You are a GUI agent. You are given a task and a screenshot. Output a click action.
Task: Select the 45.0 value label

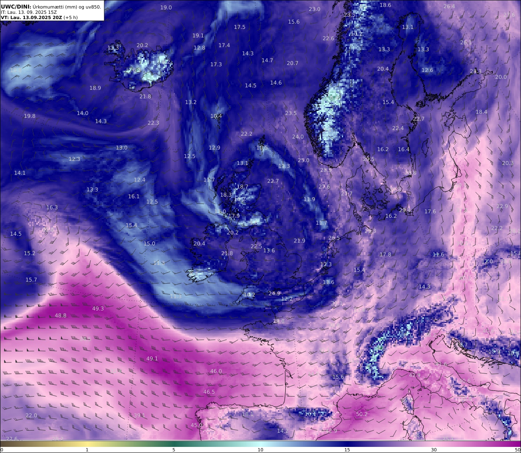click(x=196, y=425)
